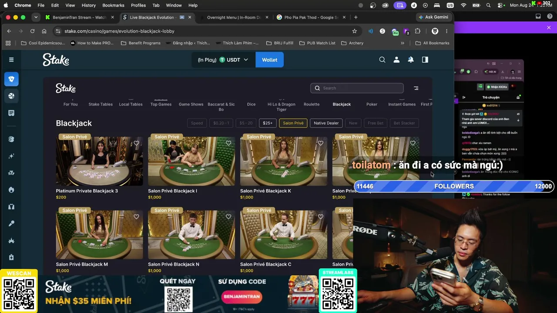Open the PUB Watch List bookmark folder
This screenshot has height=313, width=557.
click(x=317, y=43)
